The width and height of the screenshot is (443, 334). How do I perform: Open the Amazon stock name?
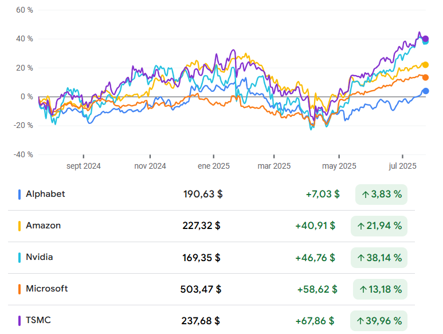(x=43, y=226)
